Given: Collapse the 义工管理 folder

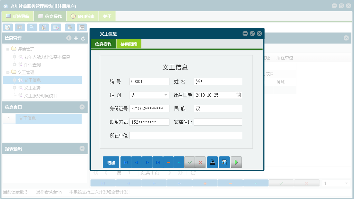Looking at the screenshot, I should pos(7,72).
